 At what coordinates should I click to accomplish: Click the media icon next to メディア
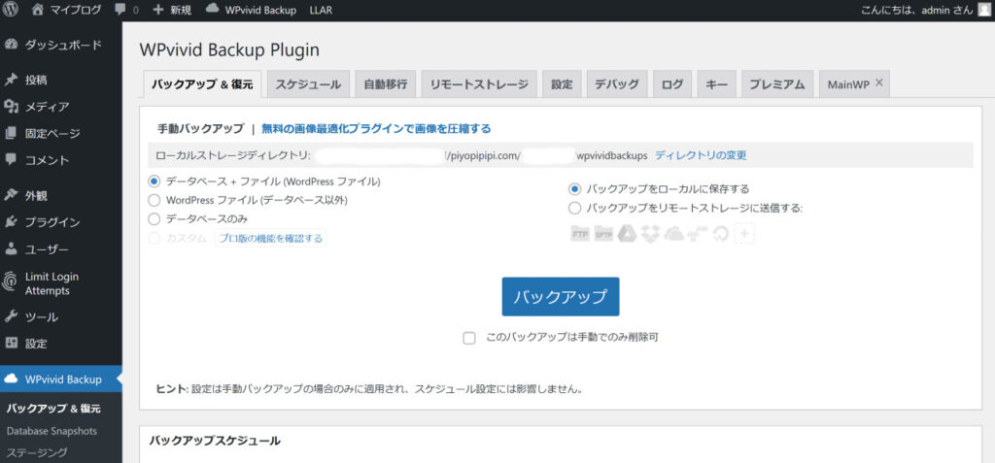pos(11,107)
